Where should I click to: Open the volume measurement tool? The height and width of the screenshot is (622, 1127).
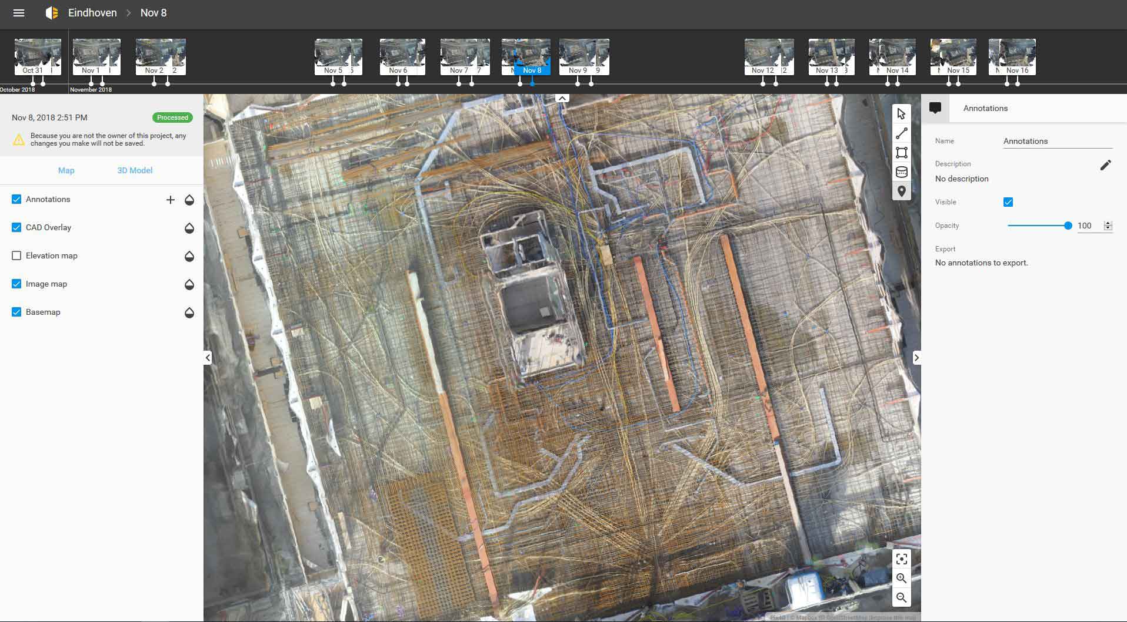click(x=902, y=172)
